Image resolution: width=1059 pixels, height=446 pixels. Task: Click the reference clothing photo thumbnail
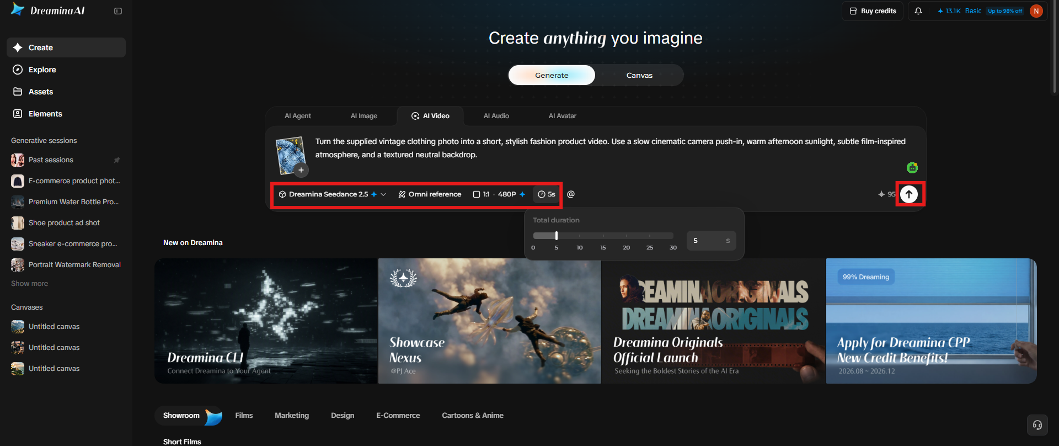coord(290,155)
